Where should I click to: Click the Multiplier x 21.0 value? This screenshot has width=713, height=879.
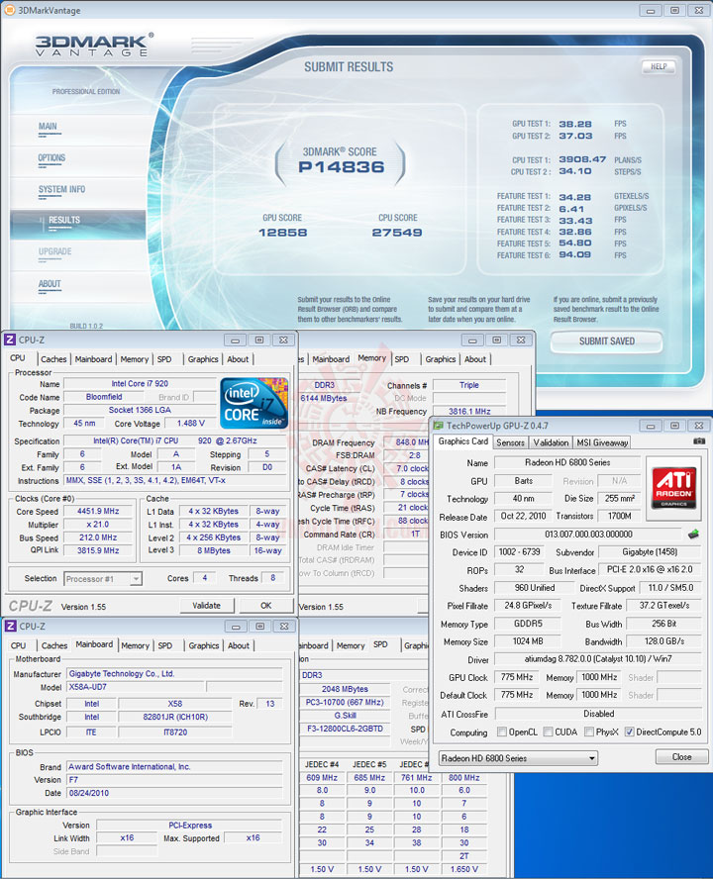coord(98,525)
